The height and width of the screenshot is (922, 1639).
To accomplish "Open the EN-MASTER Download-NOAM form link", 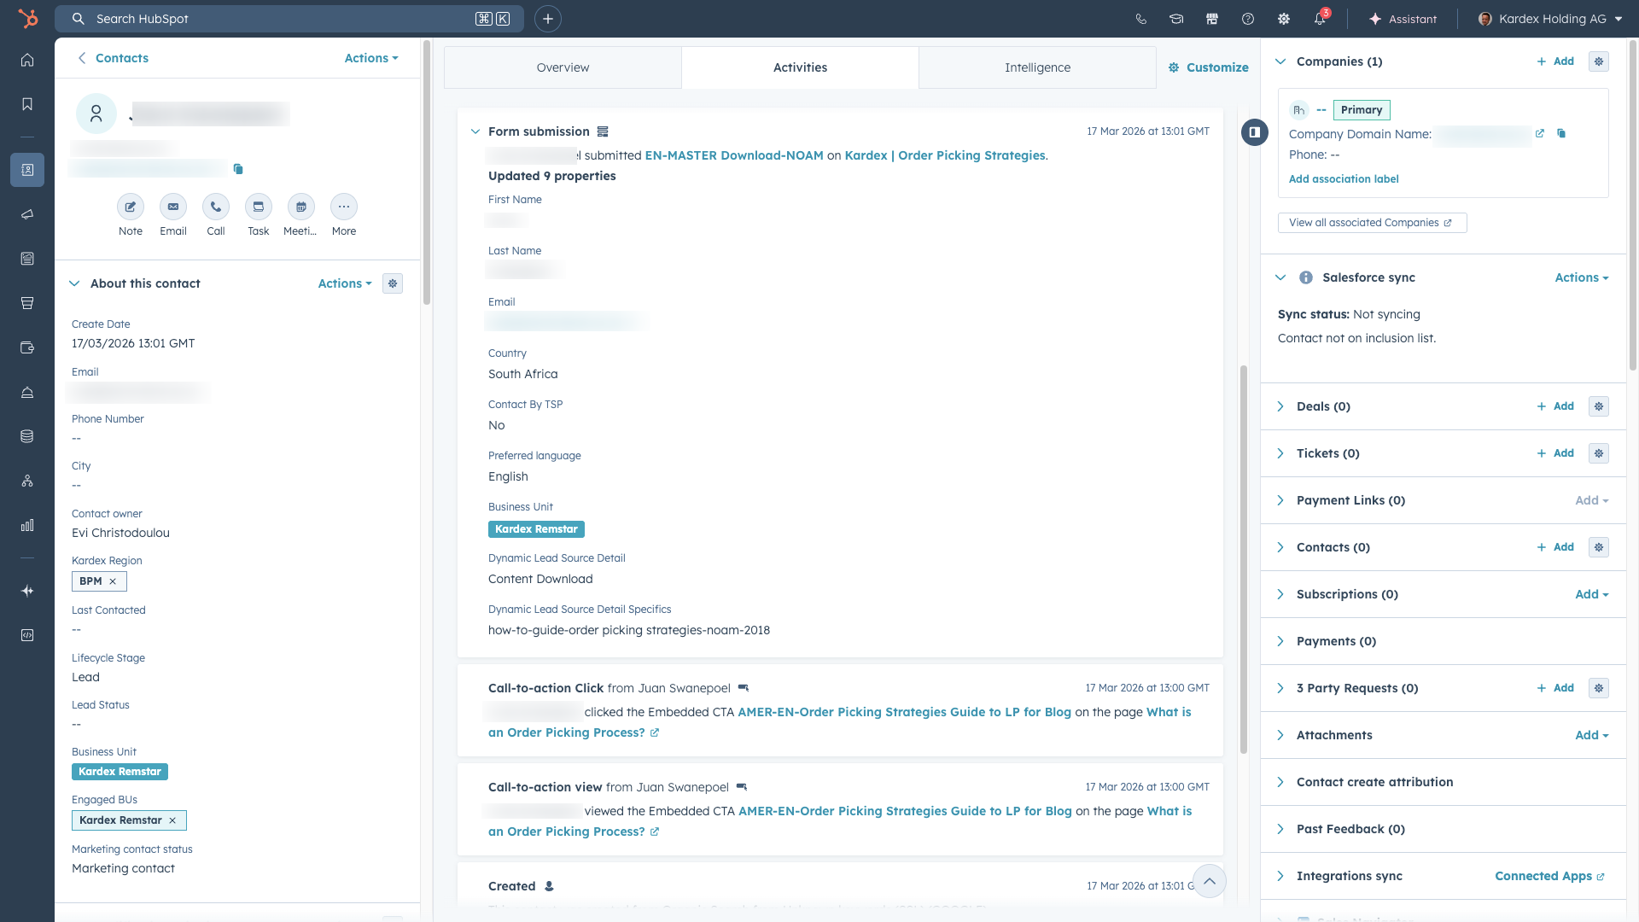I will click(733, 155).
